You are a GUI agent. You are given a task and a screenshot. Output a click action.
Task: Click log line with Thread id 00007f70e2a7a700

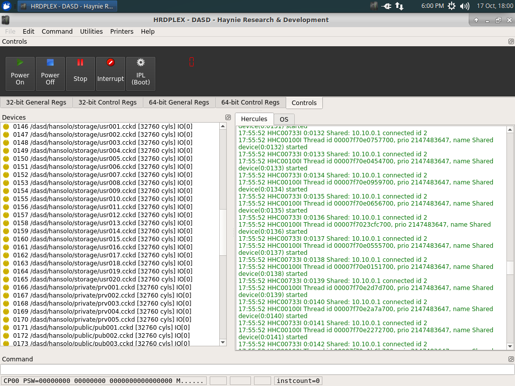click(366, 309)
